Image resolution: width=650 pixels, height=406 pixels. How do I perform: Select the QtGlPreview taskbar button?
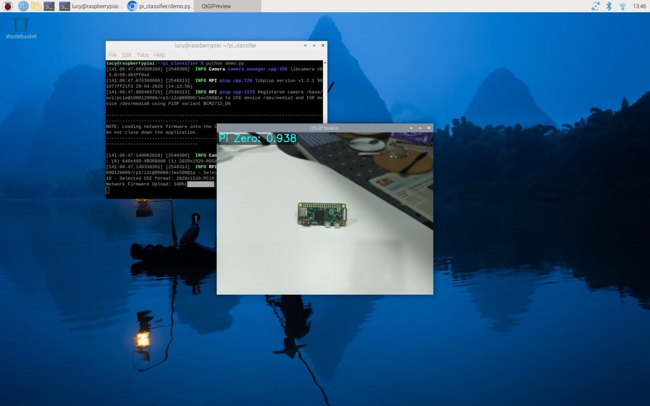pos(227,6)
